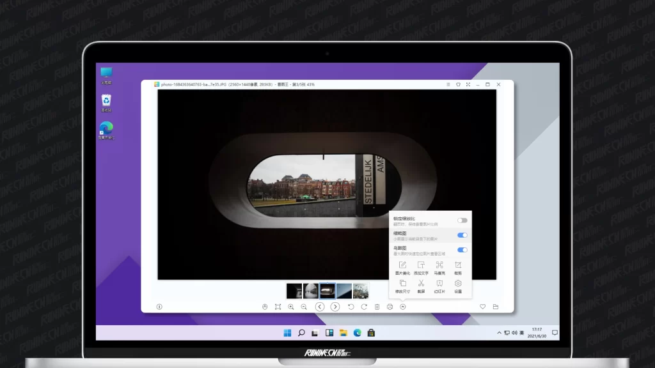The height and width of the screenshot is (368, 655).
Task: Collapse the more-tools popup via chevron button
Action: pos(403,307)
